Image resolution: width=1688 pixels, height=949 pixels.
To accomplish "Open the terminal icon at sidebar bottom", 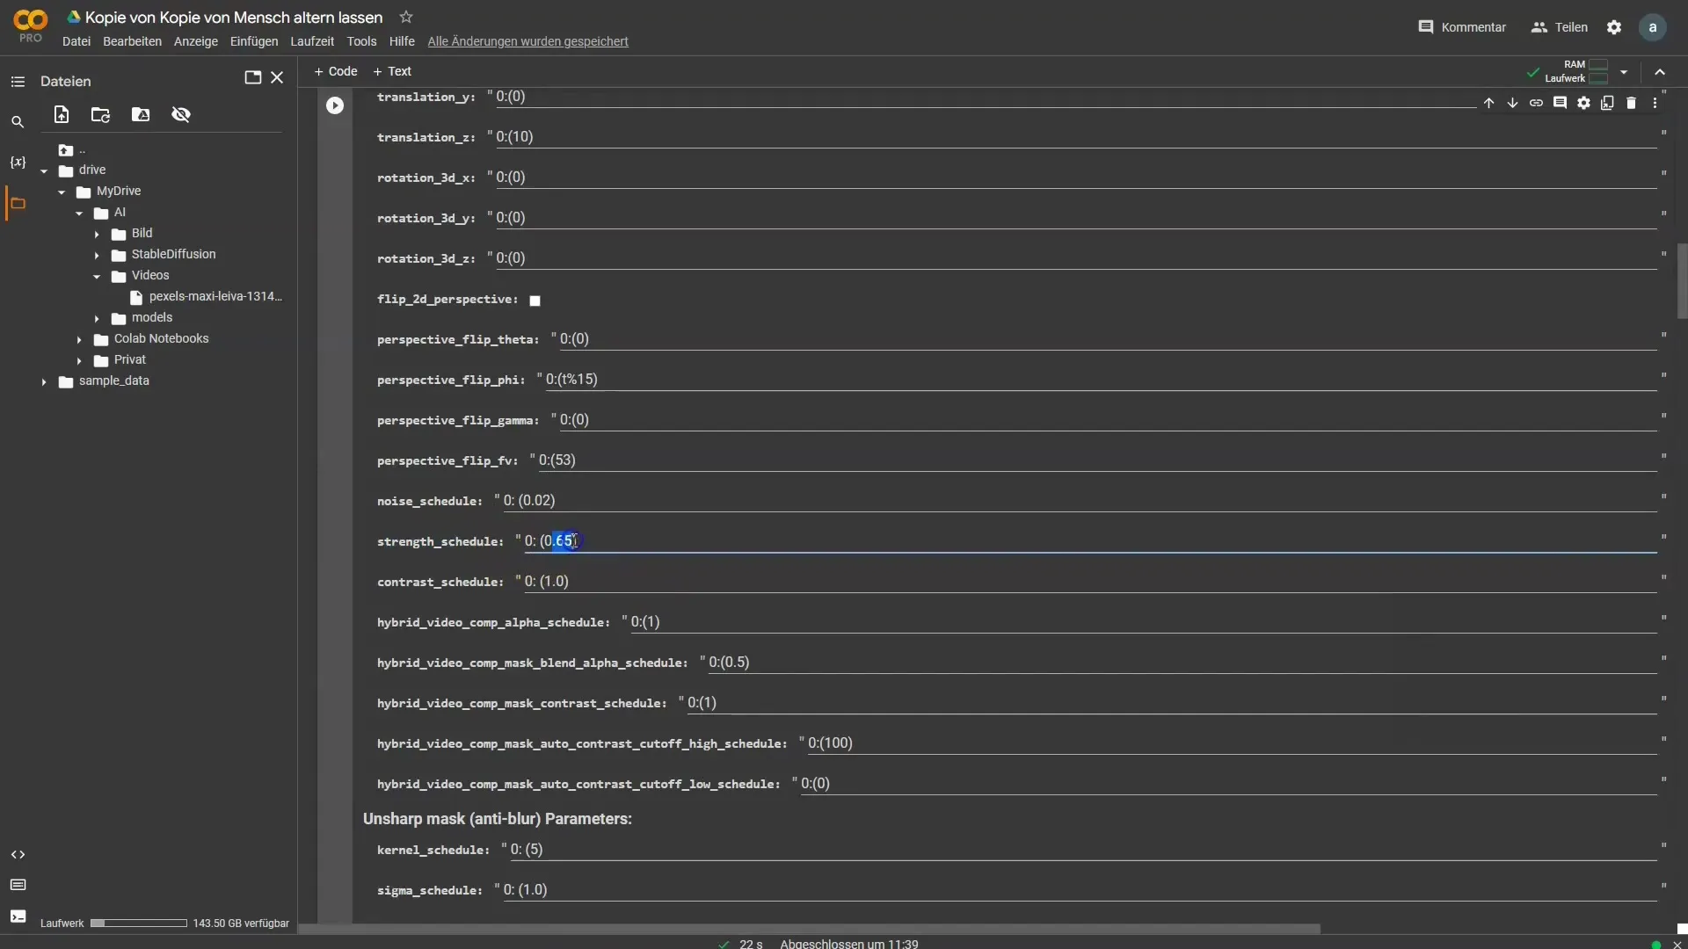I will tap(18, 916).
